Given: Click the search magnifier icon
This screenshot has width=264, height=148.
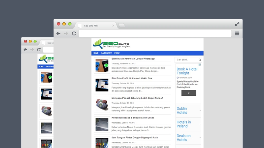Looking at the screenshot, I should click(200, 60).
